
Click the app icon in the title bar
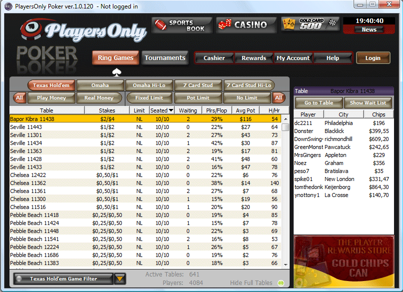[x=8, y=6]
